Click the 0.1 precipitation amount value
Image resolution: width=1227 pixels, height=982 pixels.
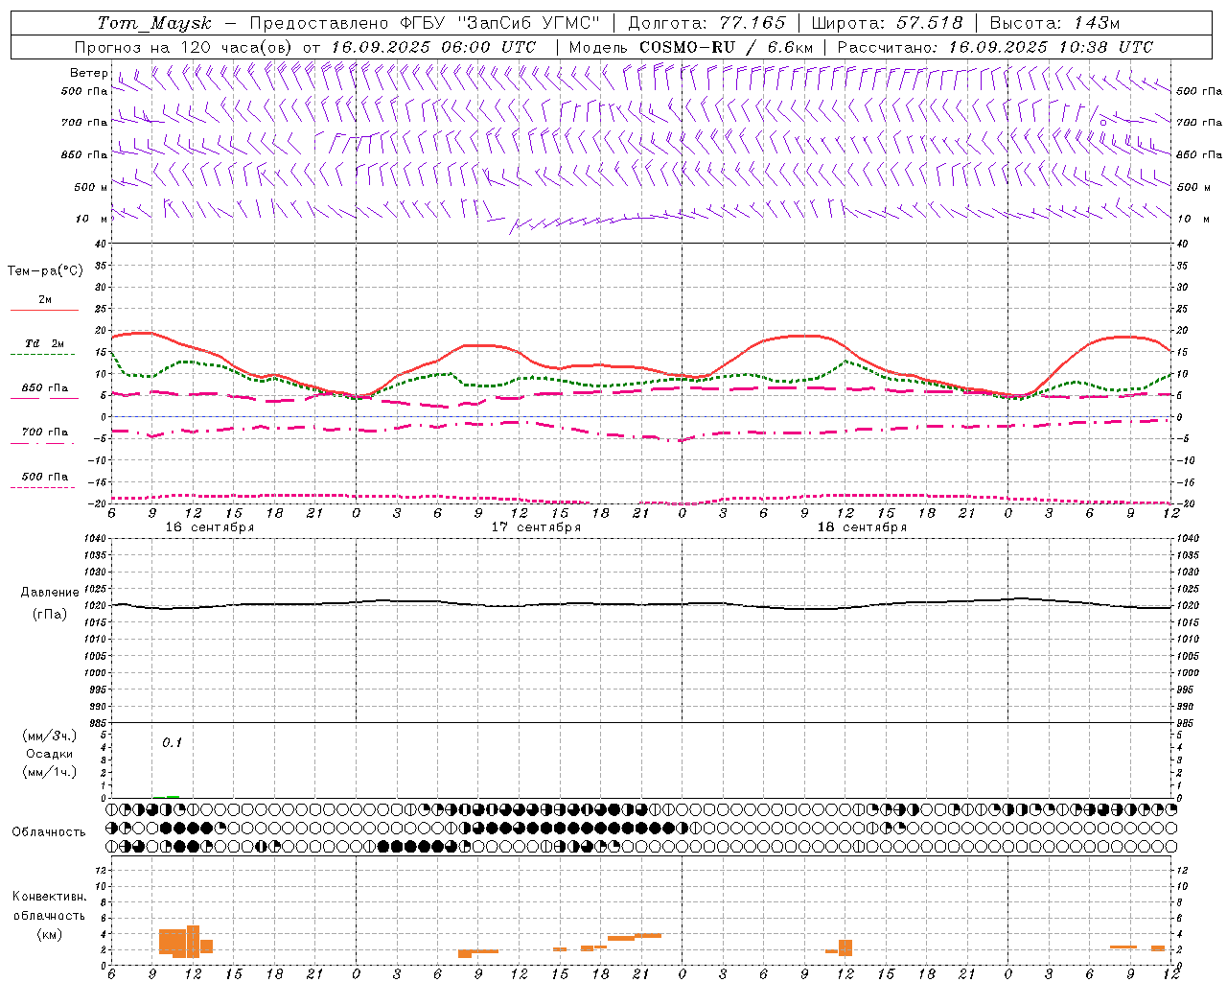pyautogui.click(x=172, y=742)
